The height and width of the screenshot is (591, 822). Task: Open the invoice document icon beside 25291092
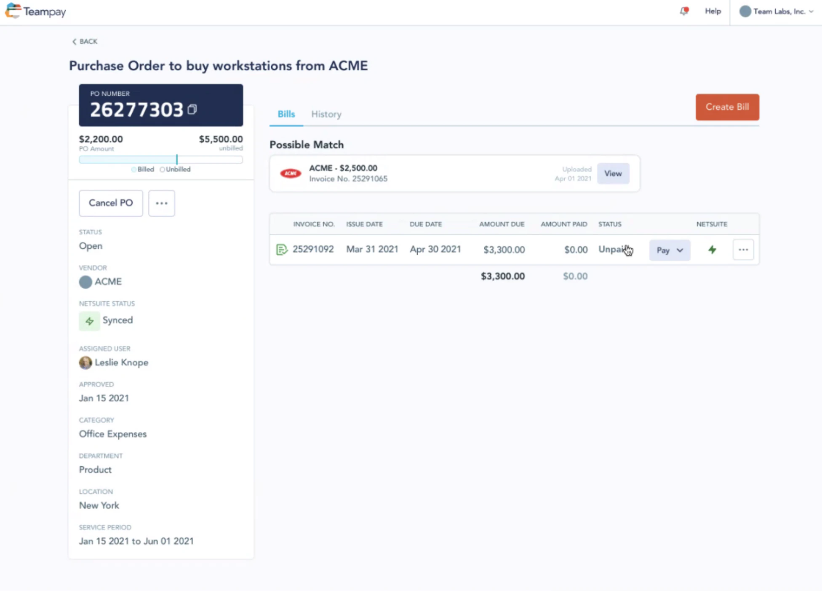pyautogui.click(x=282, y=249)
